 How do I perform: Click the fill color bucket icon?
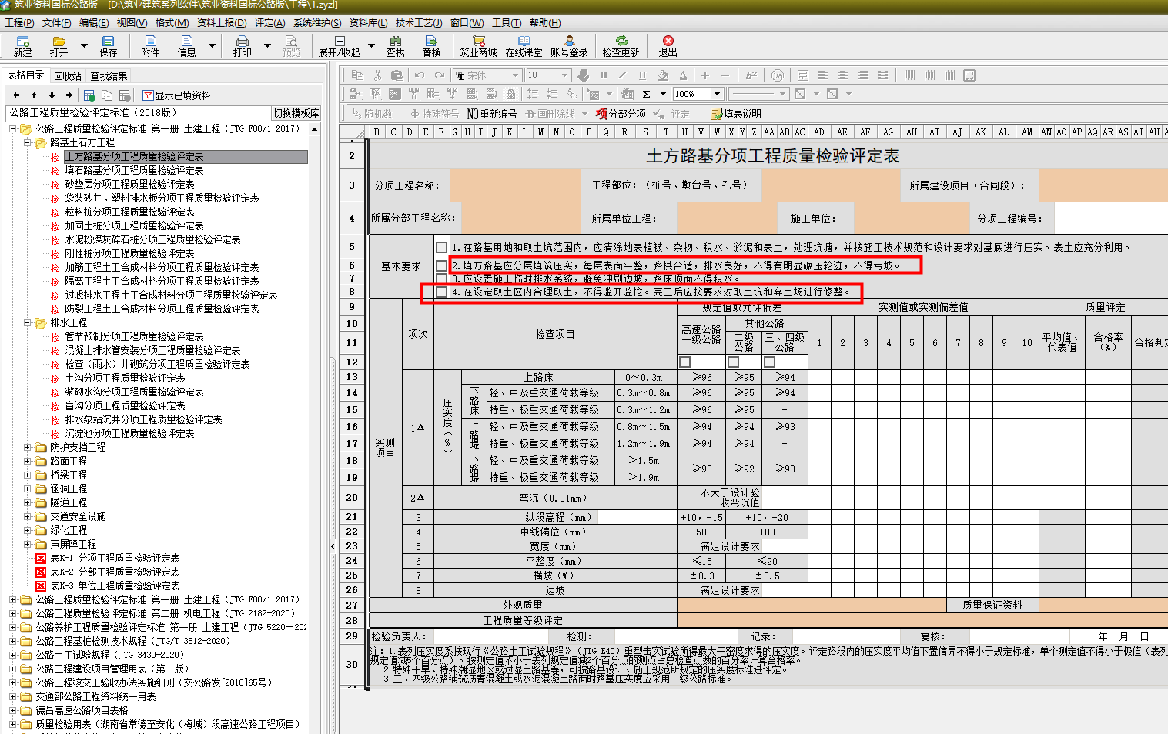(663, 75)
